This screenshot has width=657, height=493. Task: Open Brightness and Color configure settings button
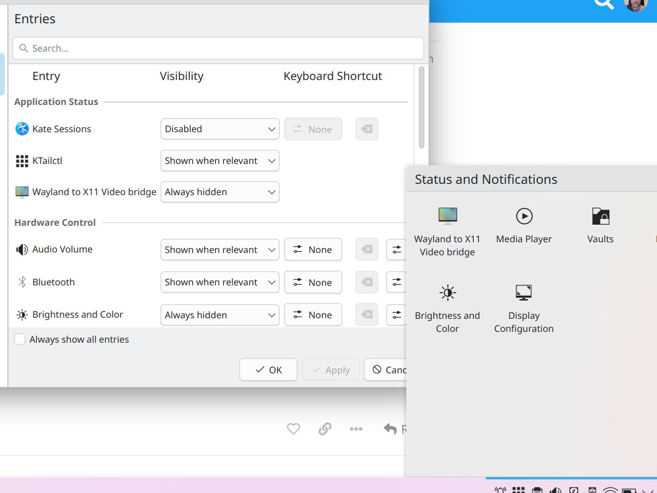[396, 315]
